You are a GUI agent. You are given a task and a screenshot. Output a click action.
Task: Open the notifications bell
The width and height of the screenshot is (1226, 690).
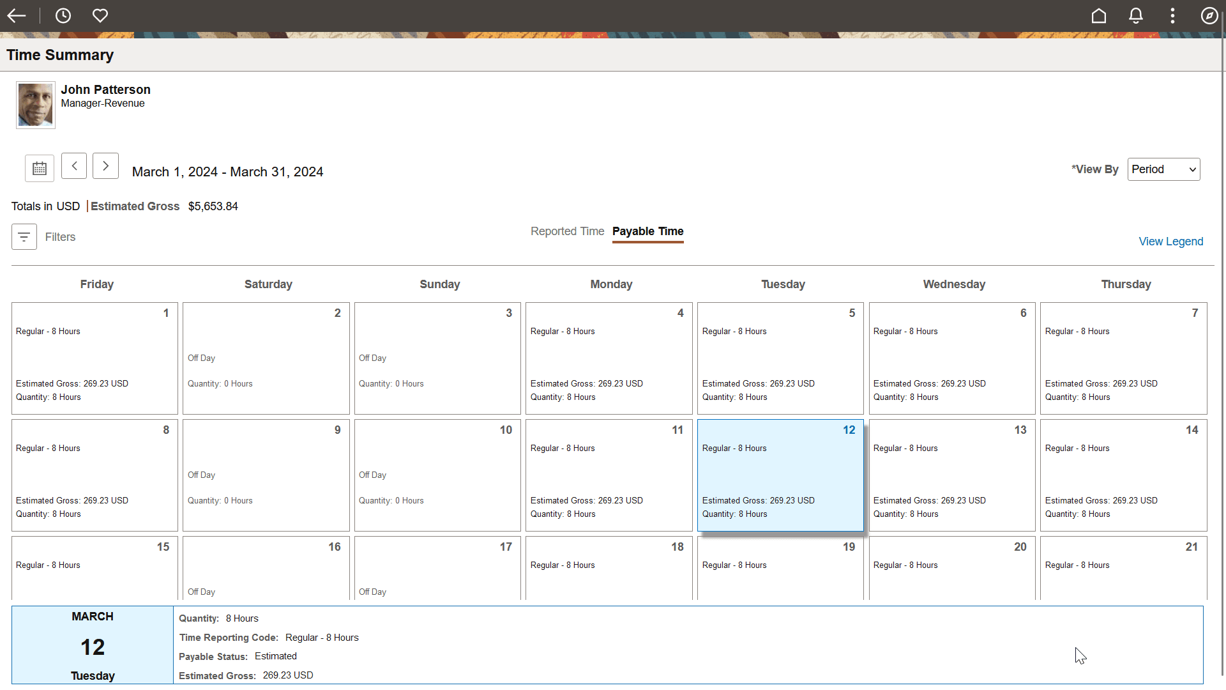pos(1136,15)
